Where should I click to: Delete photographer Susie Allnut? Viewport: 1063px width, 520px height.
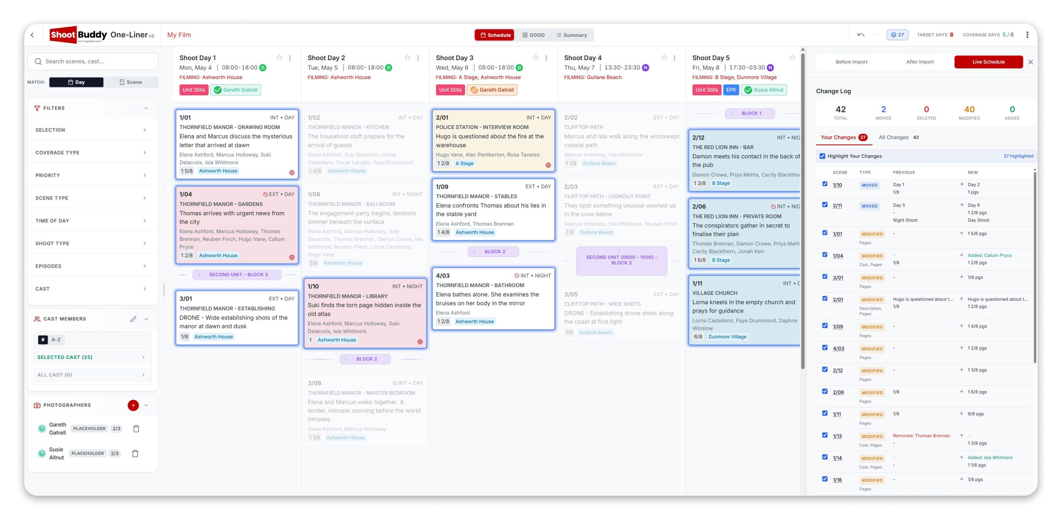click(135, 454)
